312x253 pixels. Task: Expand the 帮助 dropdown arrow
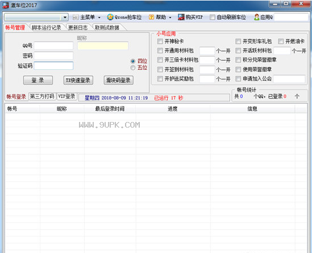pos(170,18)
